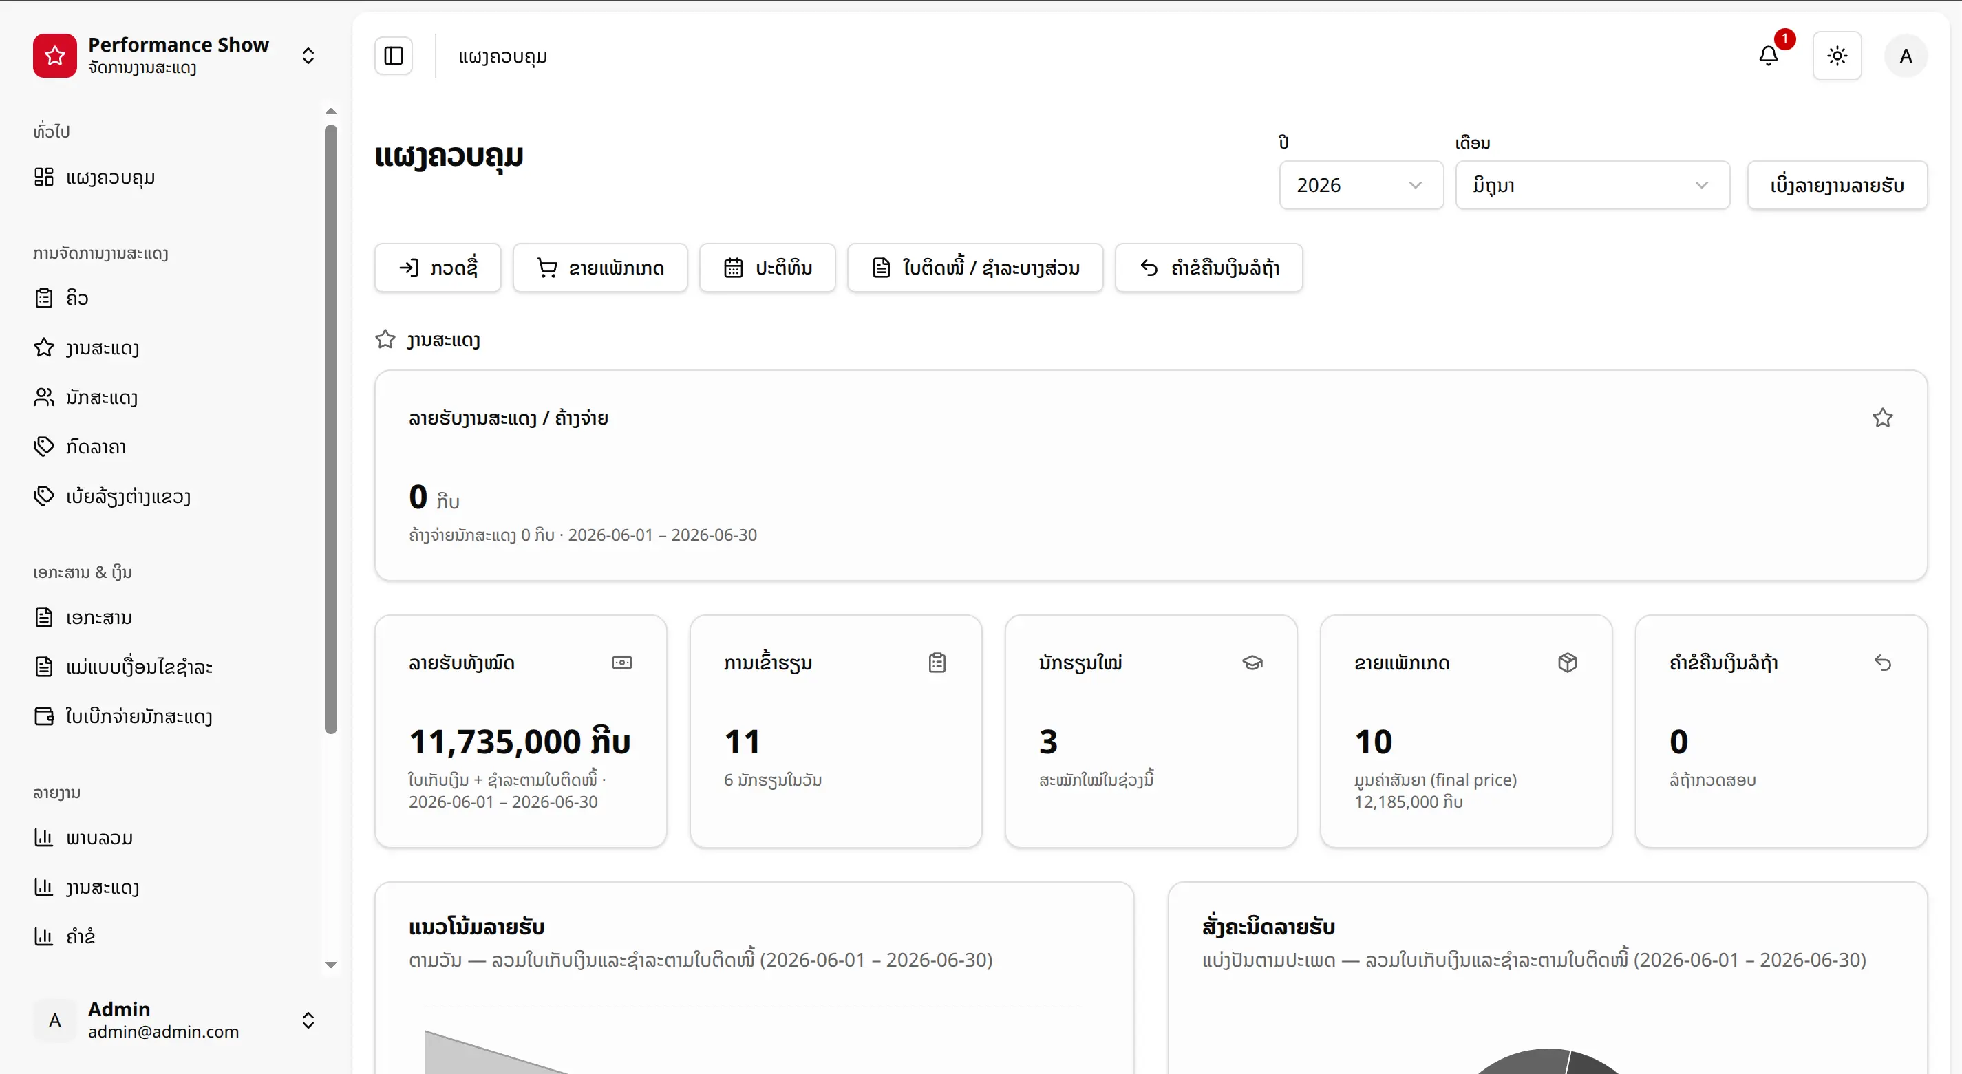Expand the Admin account menu chevrons
This screenshot has width=1962, height=1074.
pyautogui.click(x=308, y=1020)
